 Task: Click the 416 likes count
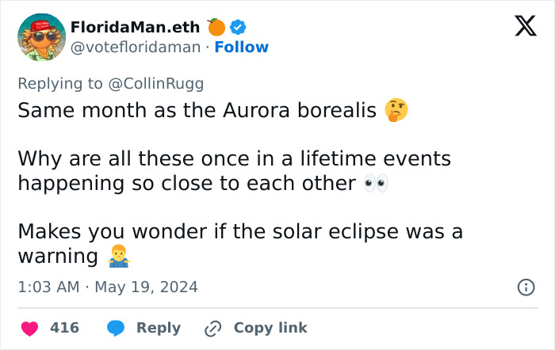click(64, 328)
